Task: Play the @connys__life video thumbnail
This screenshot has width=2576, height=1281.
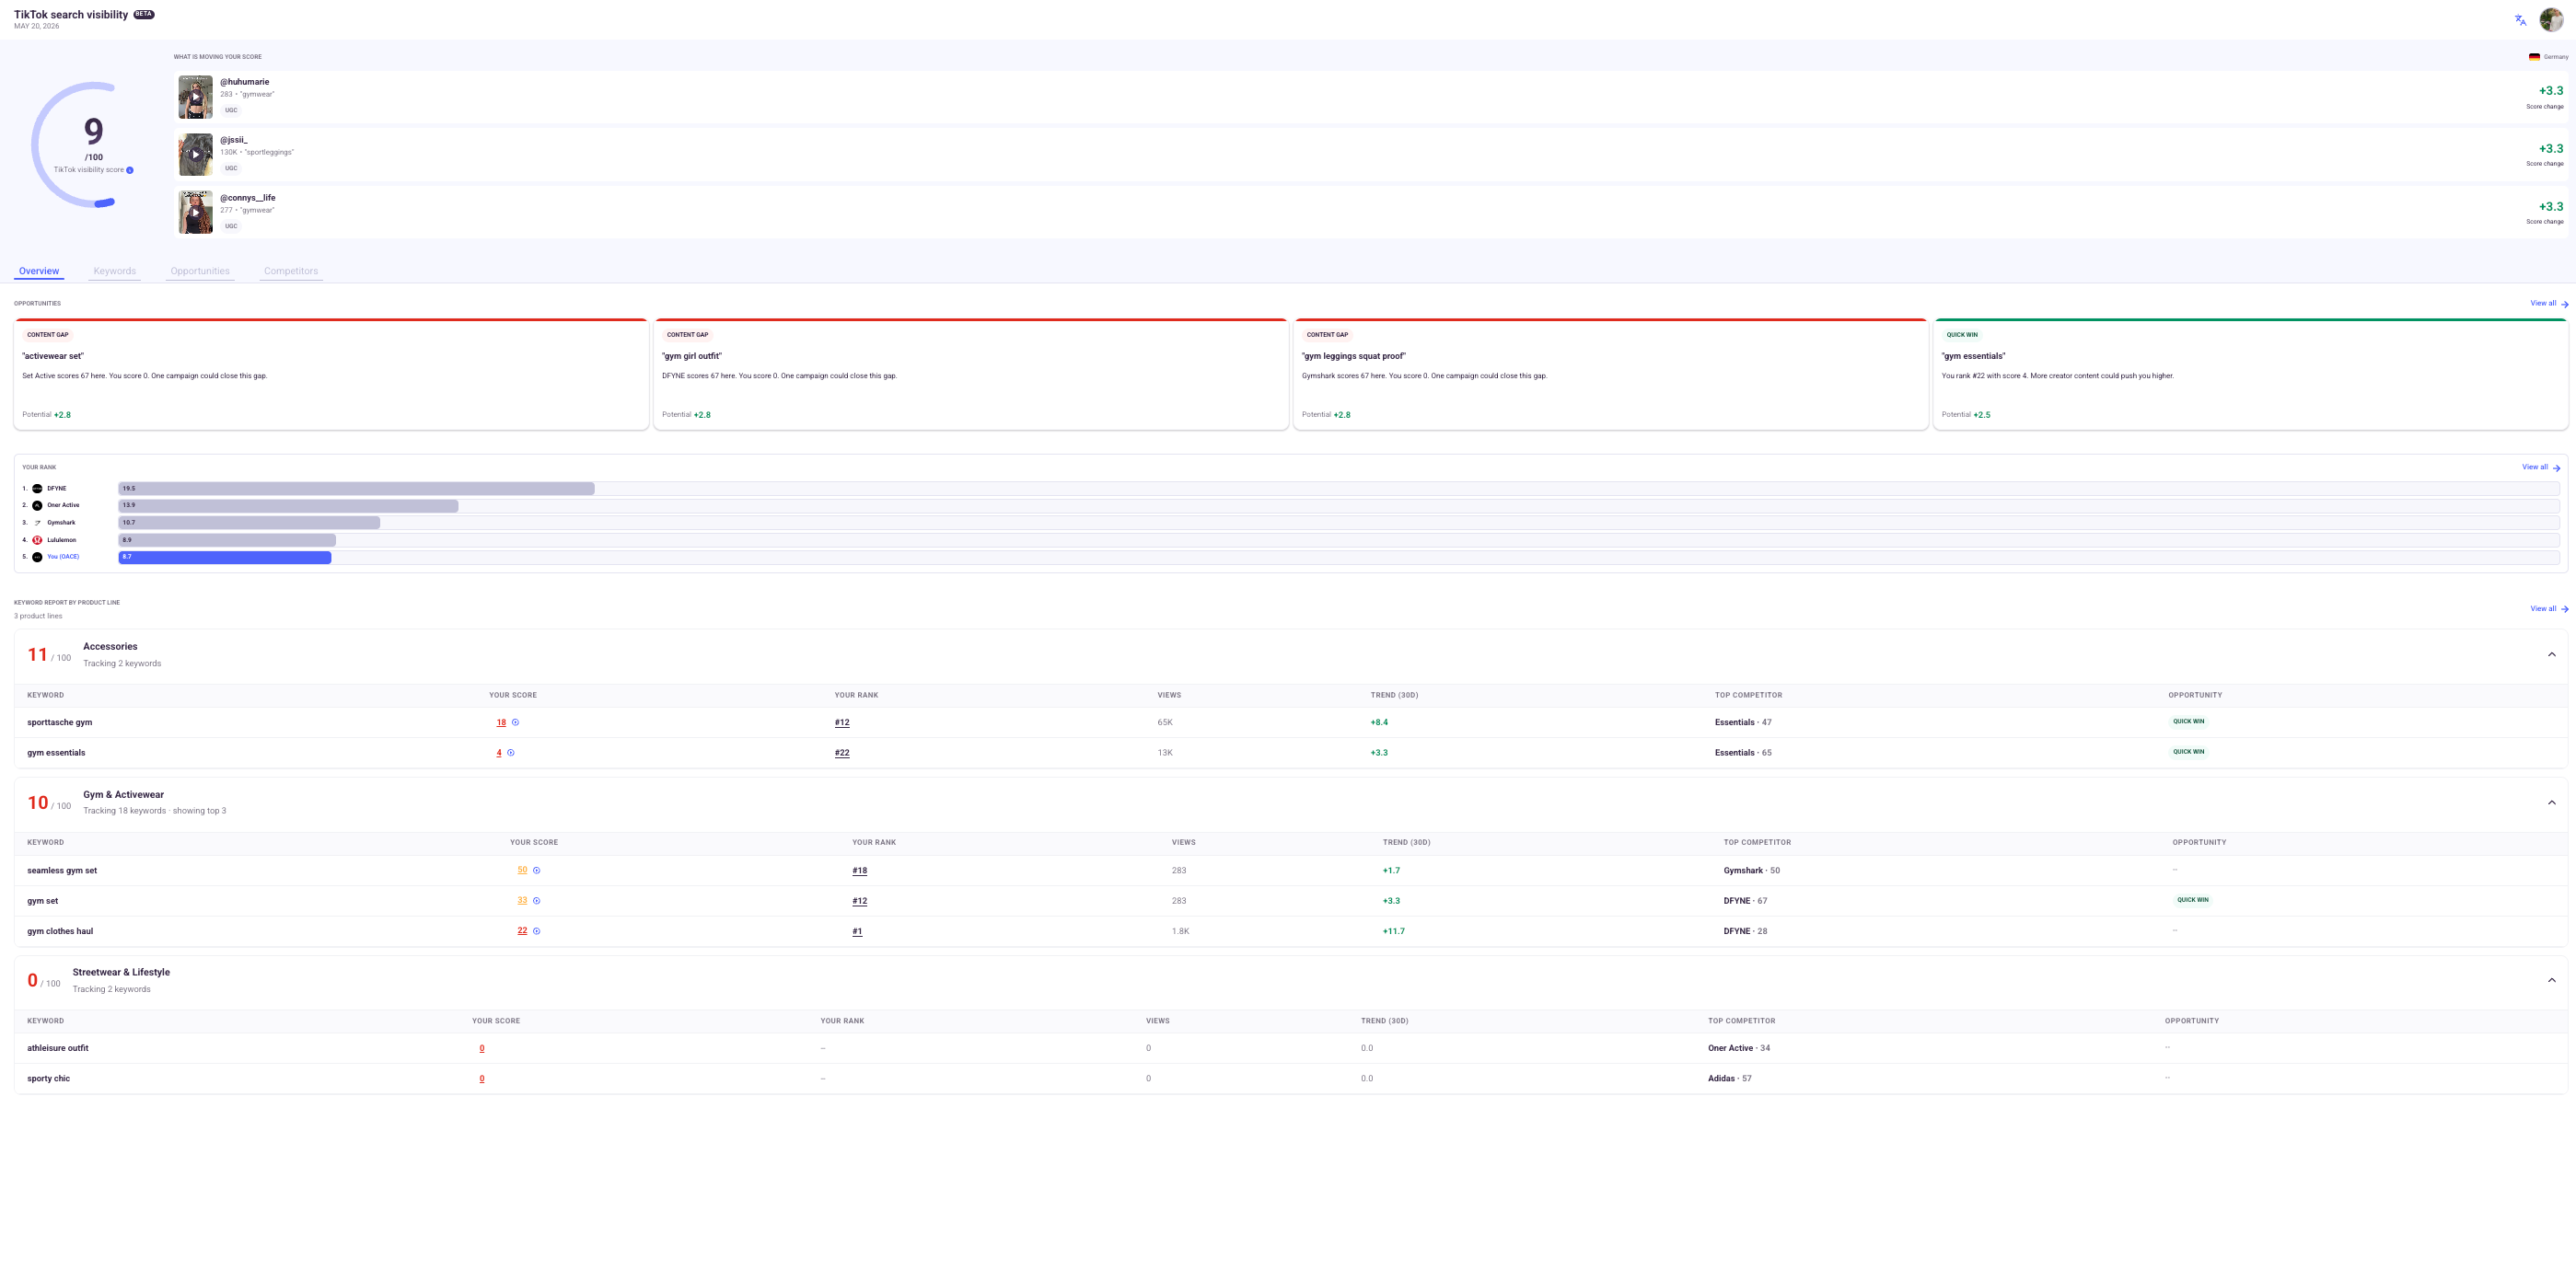Action: (x=195, y=213)
